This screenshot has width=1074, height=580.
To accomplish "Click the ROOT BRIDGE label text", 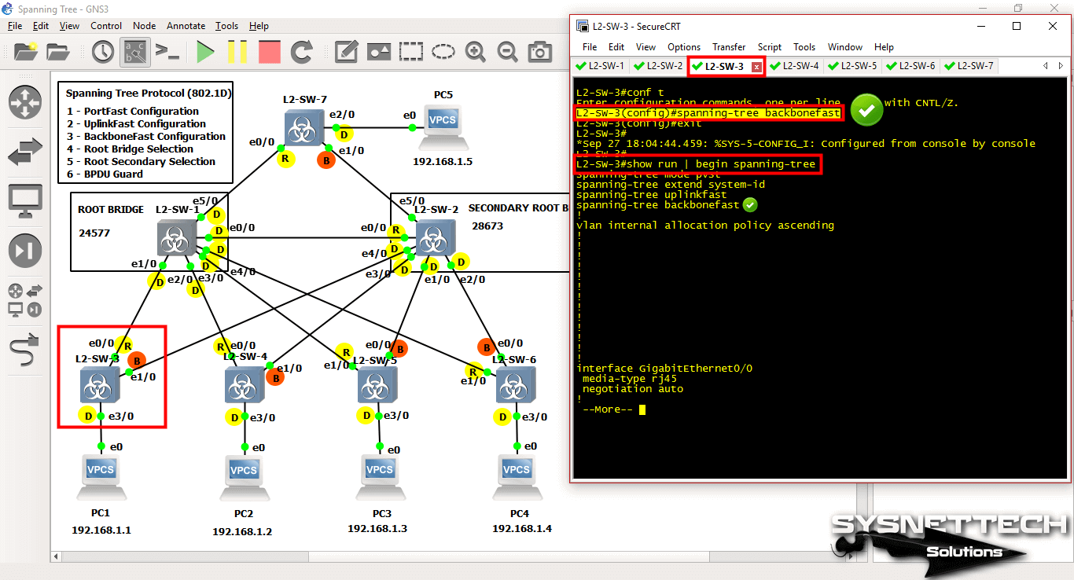I will 111,210.
